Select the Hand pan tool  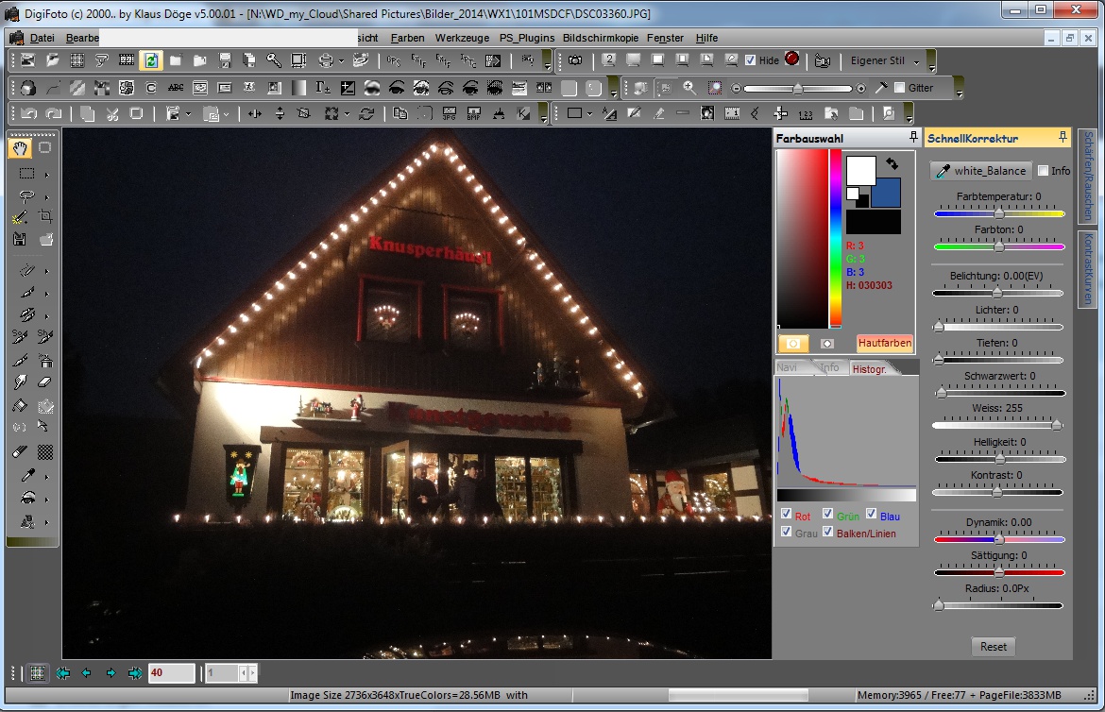[x=21, y=147]
